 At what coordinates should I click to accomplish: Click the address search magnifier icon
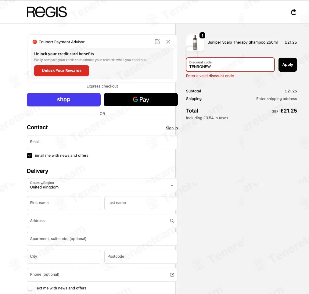coord(172,221)
